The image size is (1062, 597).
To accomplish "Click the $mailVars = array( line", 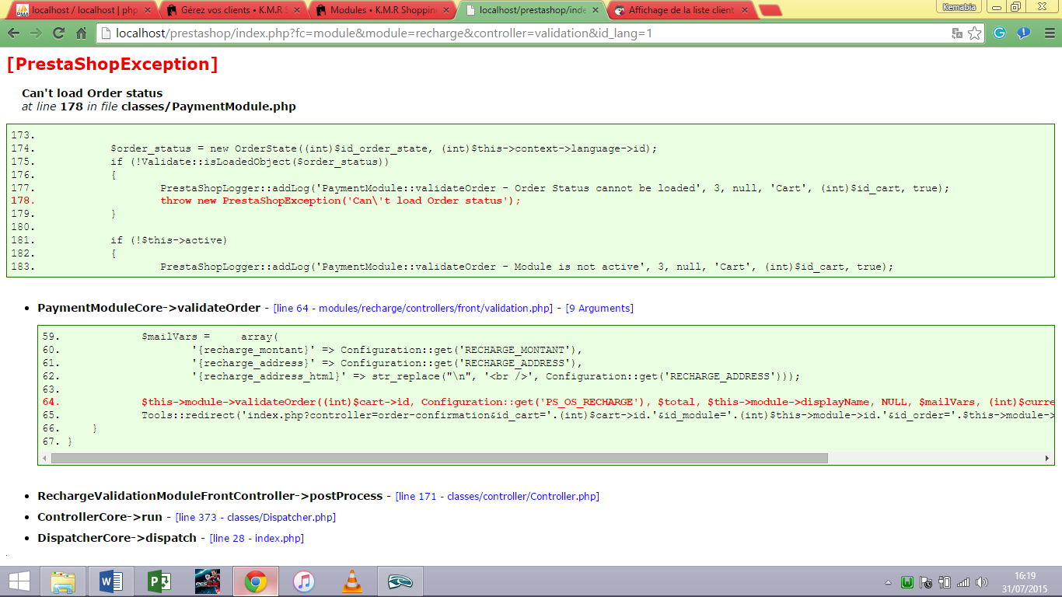I will coord(210,337).
